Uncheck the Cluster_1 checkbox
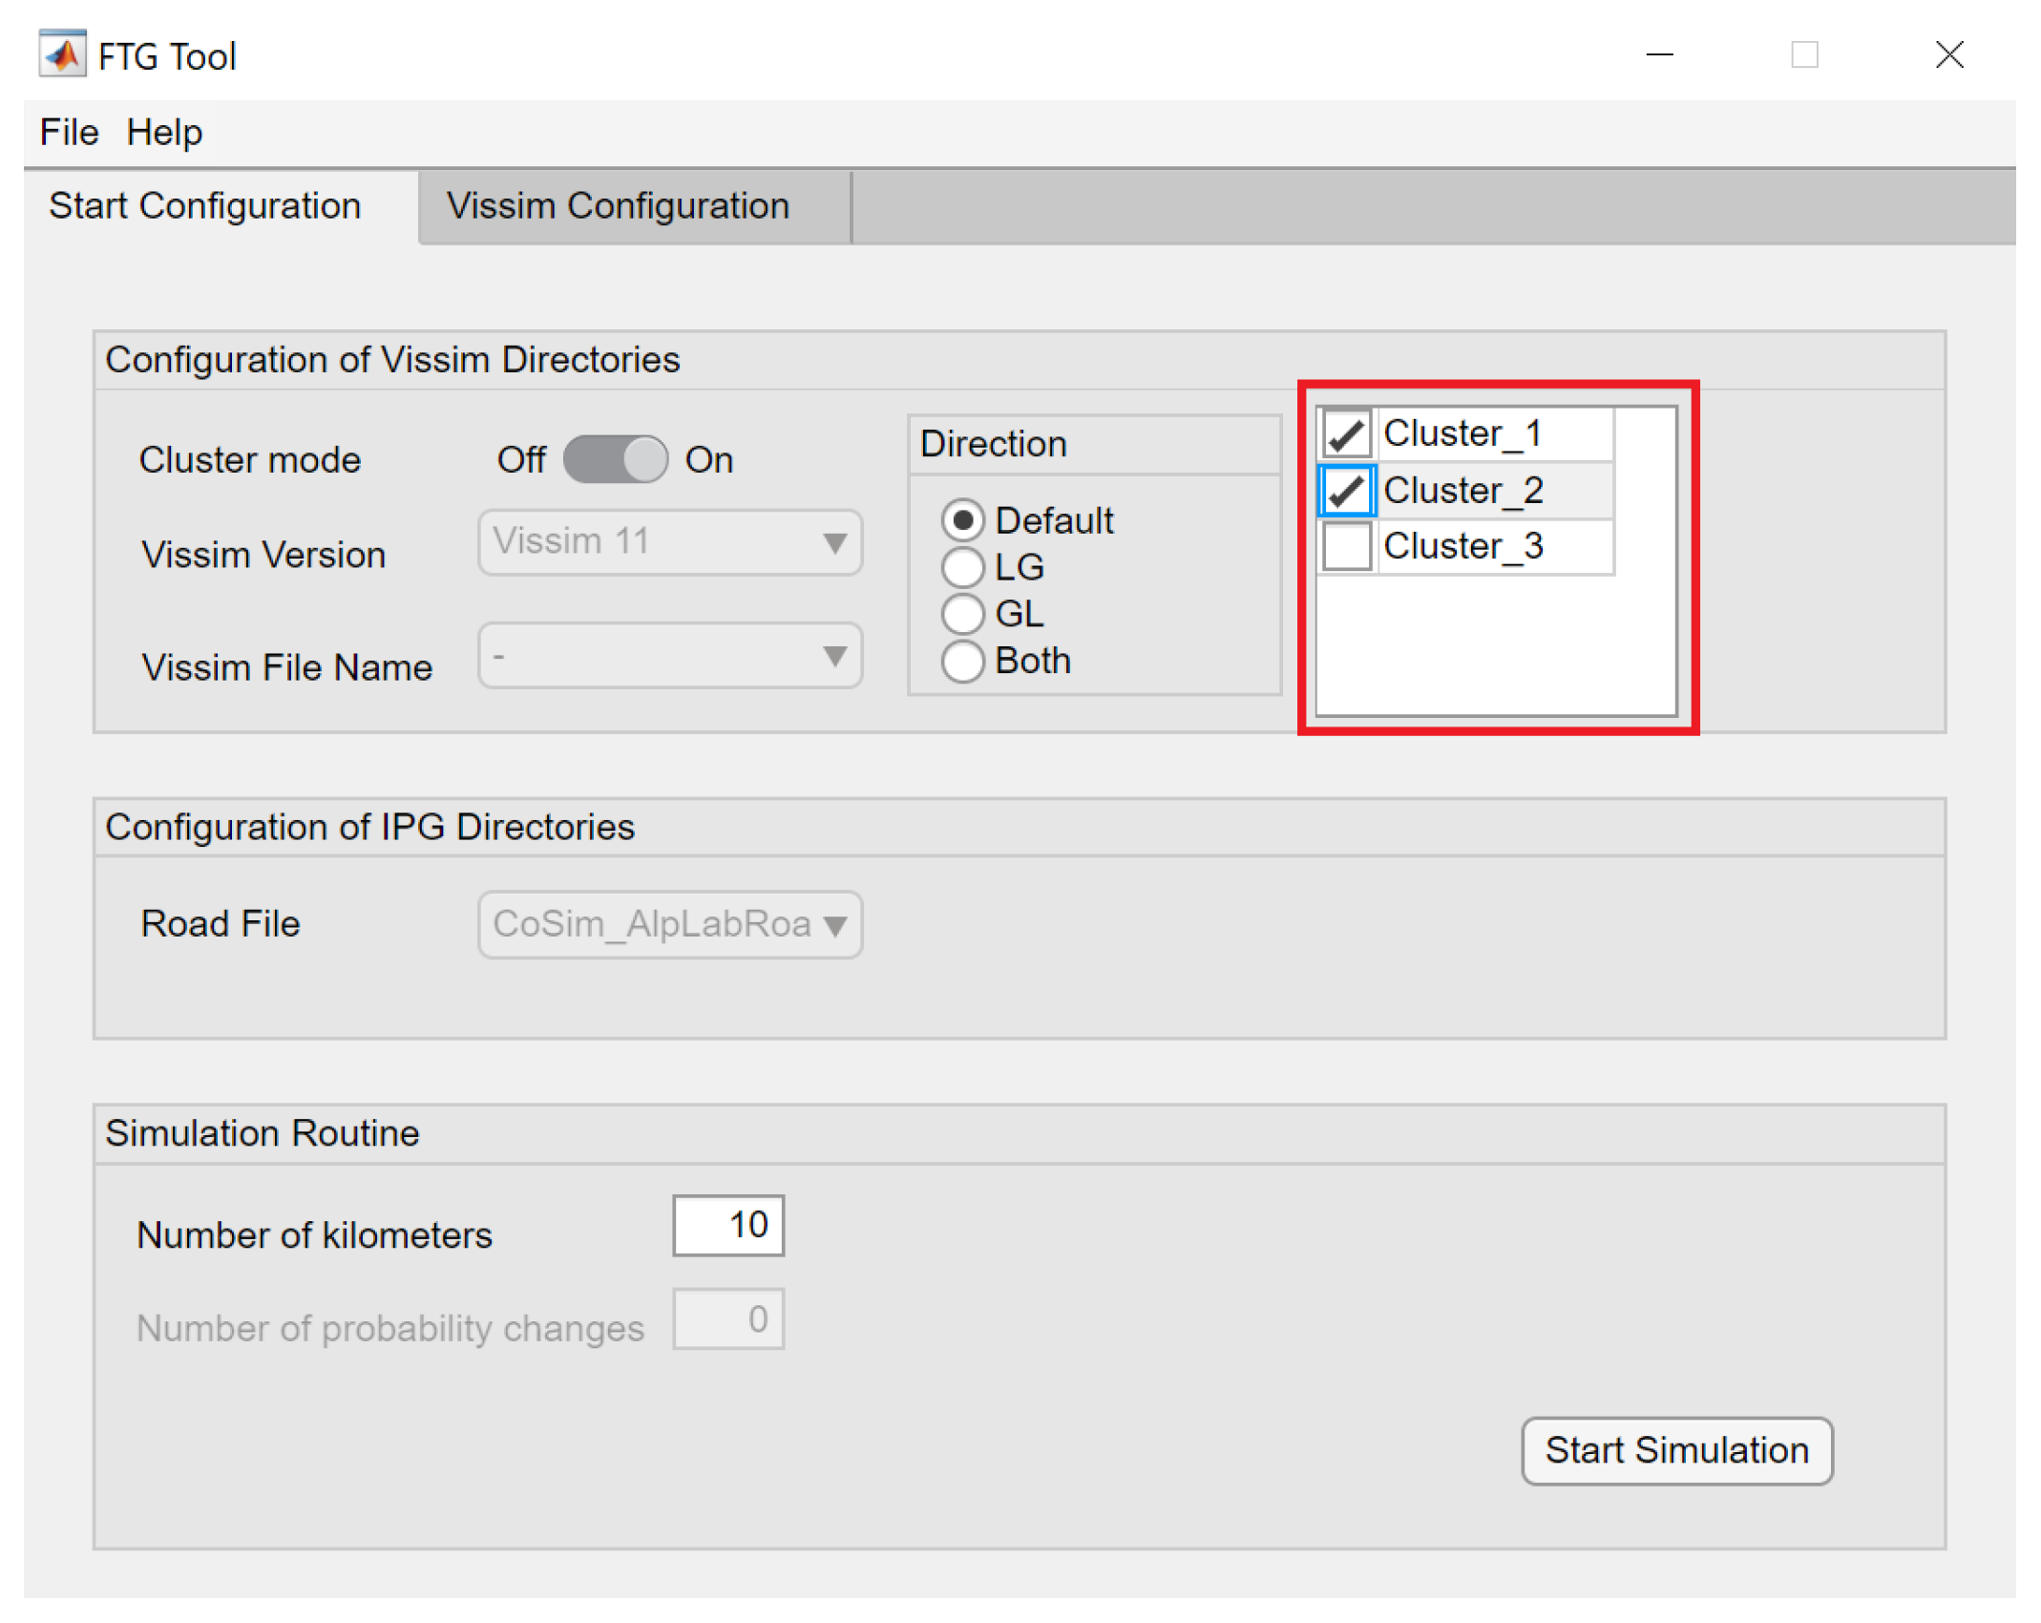Screen dimensions: 2041x1623 1346,434
